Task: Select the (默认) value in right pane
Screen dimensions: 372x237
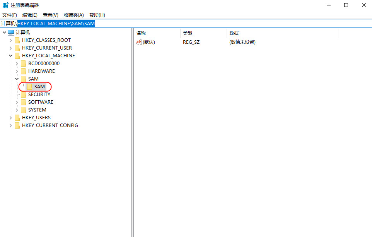Action: [x=150, y=42]
